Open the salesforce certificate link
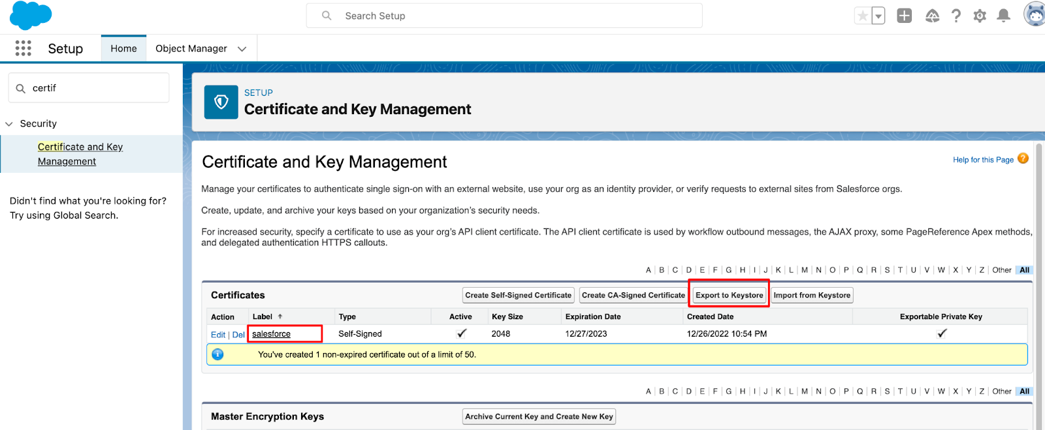 (271, 334)
